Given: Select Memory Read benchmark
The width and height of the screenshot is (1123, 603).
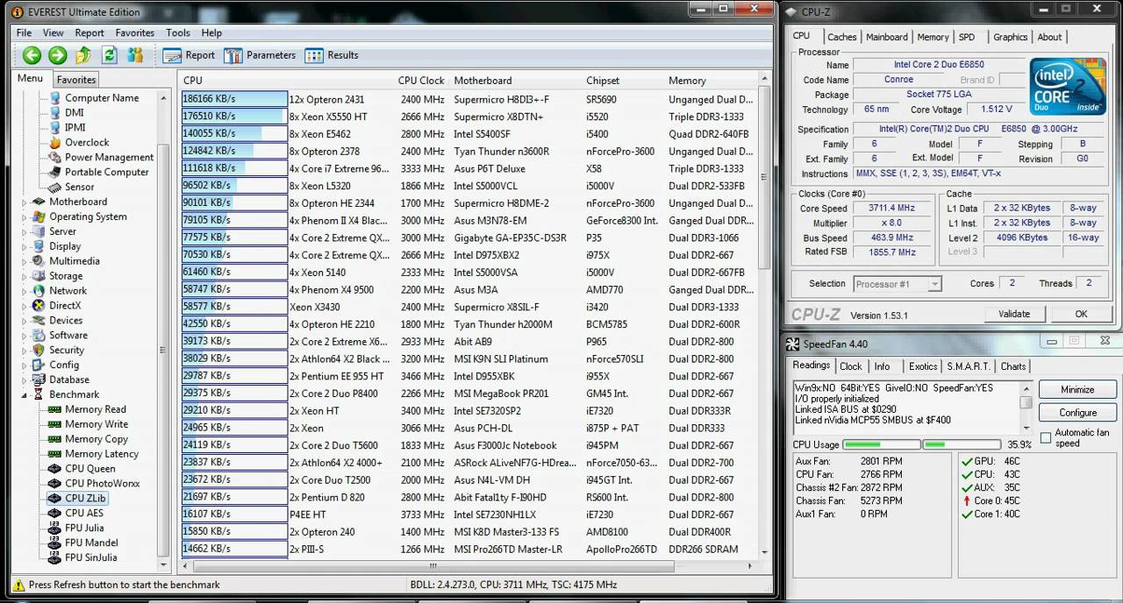Looking at the screenshot, I should click(x=96, y=409).
